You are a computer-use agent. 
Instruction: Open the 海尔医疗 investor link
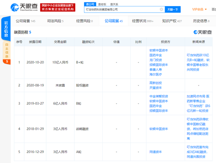[155, 75]
